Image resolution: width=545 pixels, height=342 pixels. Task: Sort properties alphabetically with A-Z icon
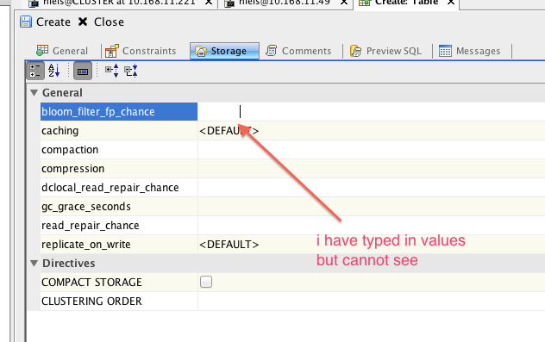point(53,71)
